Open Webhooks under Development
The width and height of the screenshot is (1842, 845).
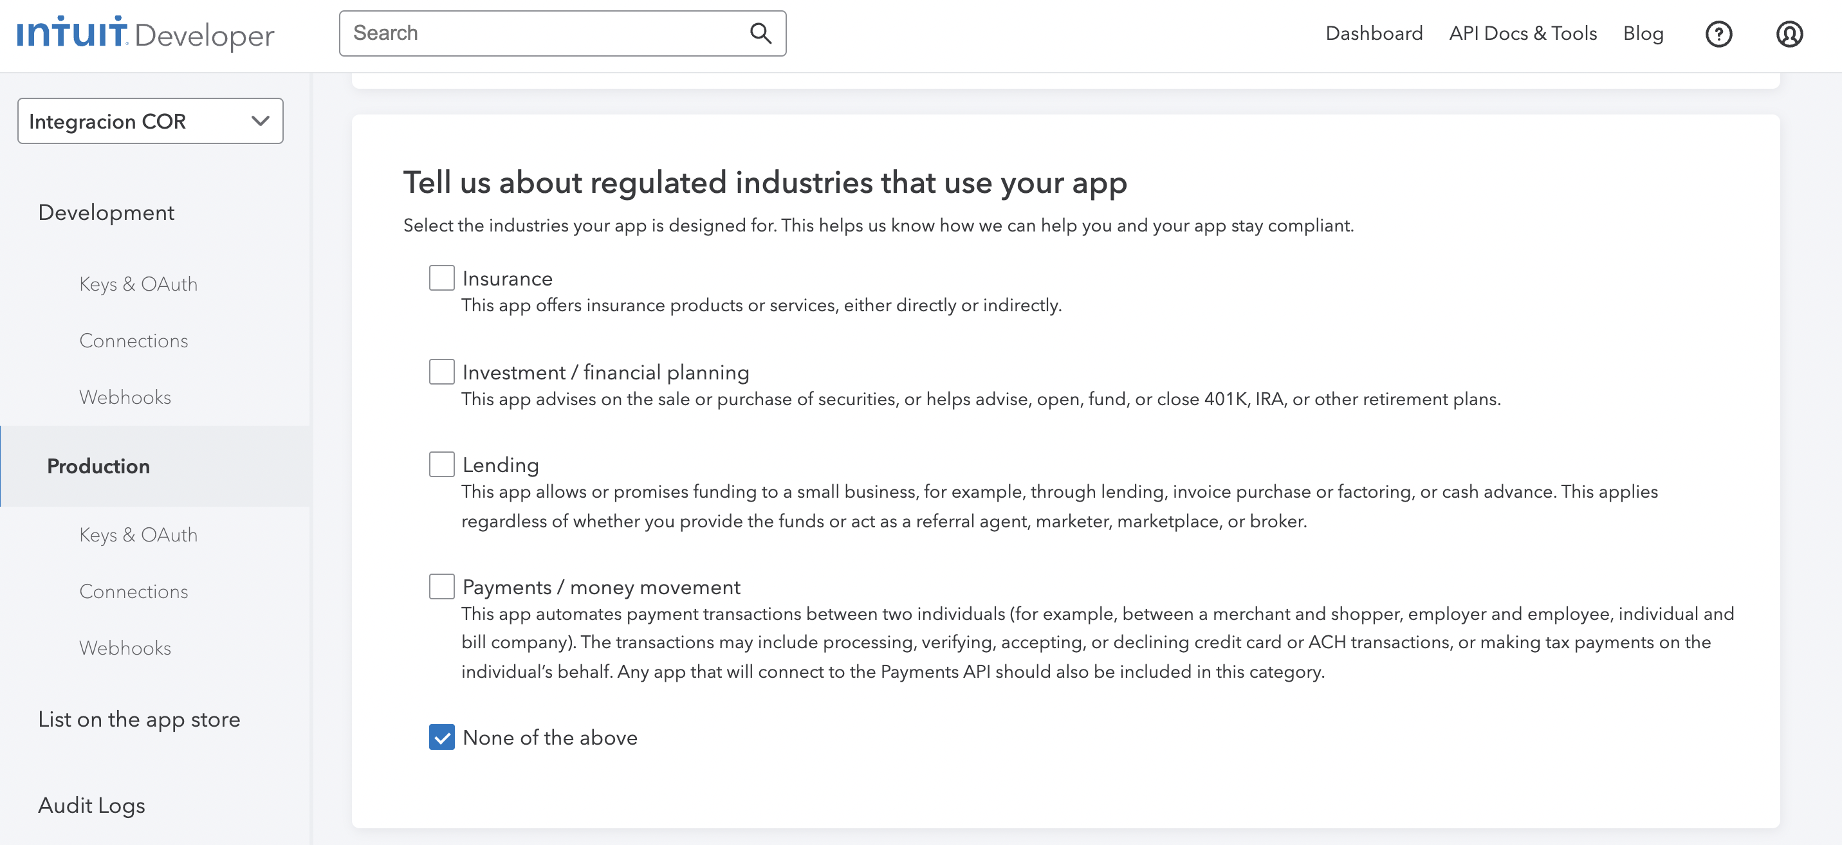[125, 397]
